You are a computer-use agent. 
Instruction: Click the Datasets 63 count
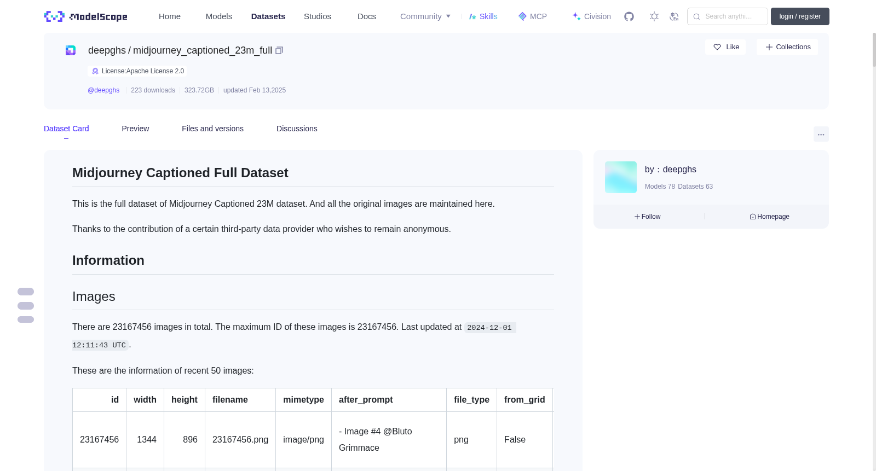(x=695, y=187)
